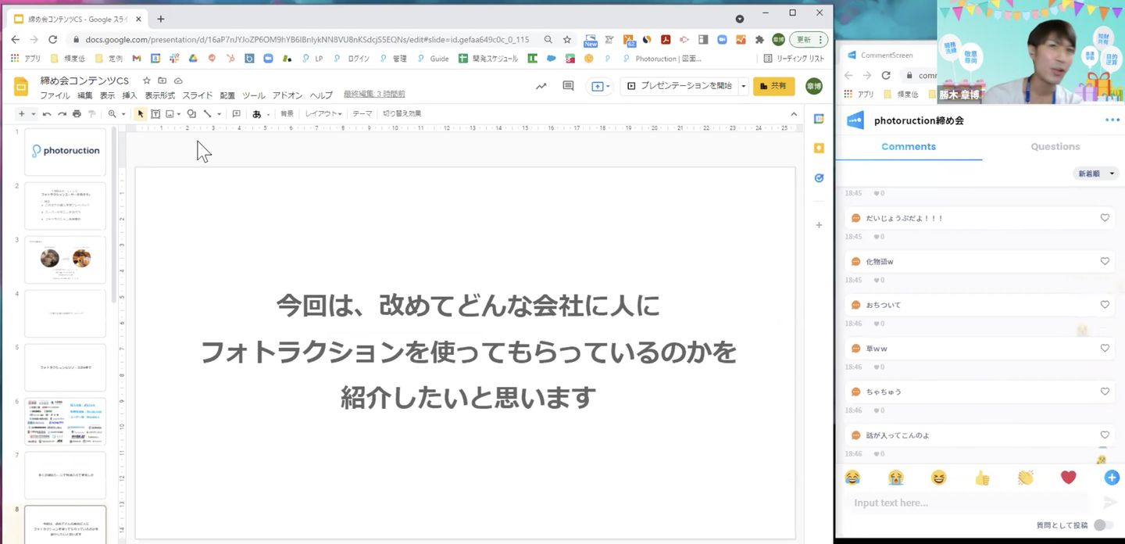1125x544 pixels.
Task: Select slide 6 thumbnail in filmstrip
Action: 65,421
